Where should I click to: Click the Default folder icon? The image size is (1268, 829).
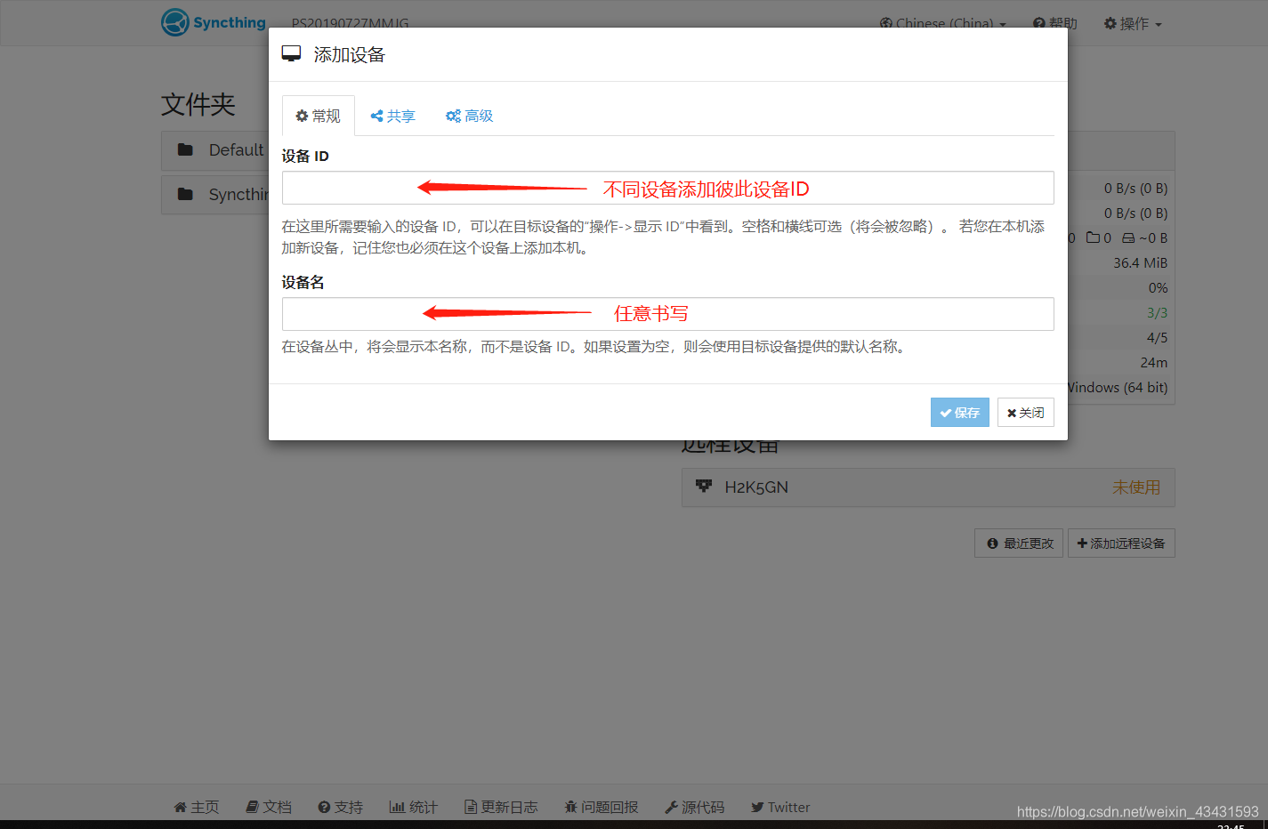185,150
